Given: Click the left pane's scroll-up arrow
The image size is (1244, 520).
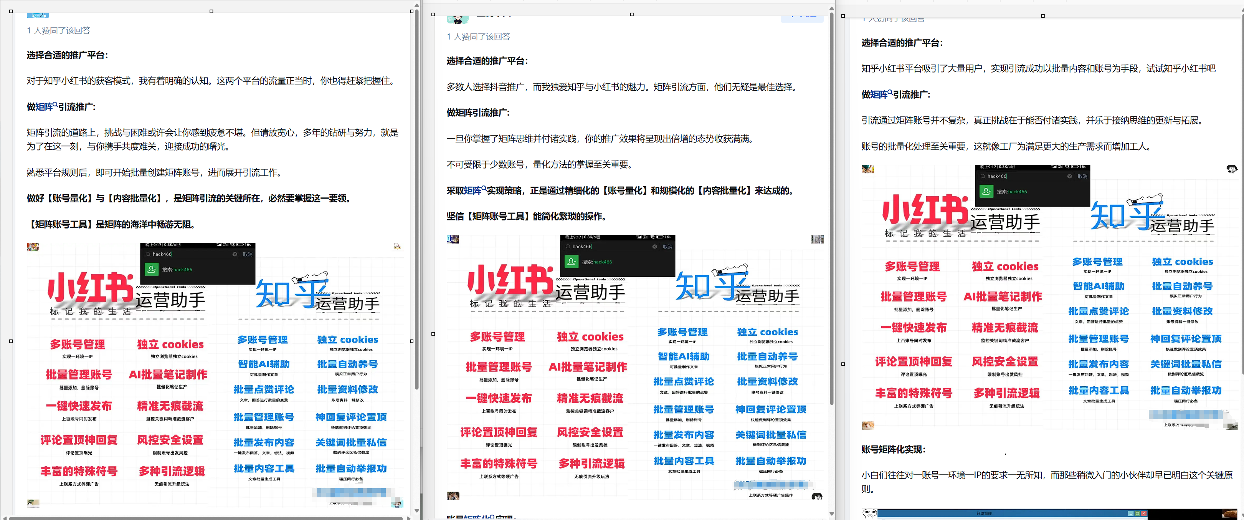Looking at the screenshot, I should (x=417, y=5).
